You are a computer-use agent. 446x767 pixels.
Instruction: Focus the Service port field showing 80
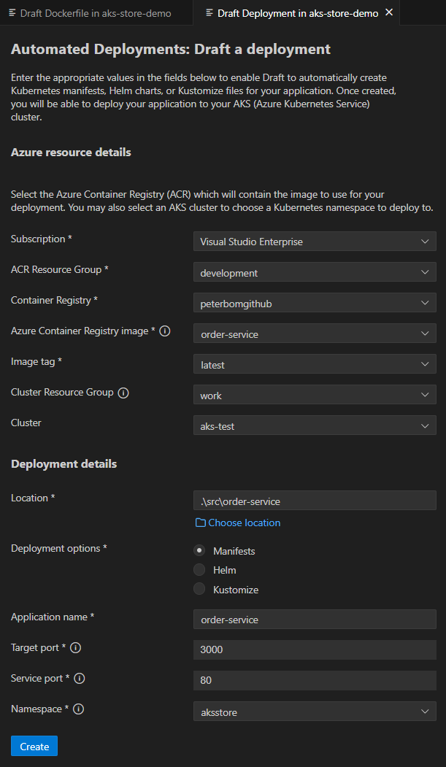point(315,680)
